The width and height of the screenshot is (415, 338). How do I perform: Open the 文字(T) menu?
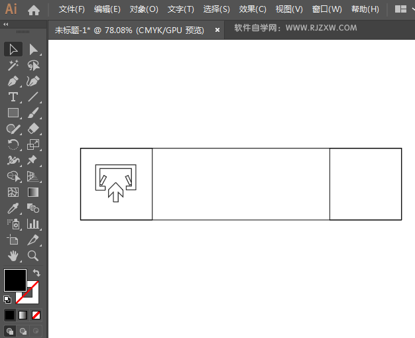(x=181, y=9)
